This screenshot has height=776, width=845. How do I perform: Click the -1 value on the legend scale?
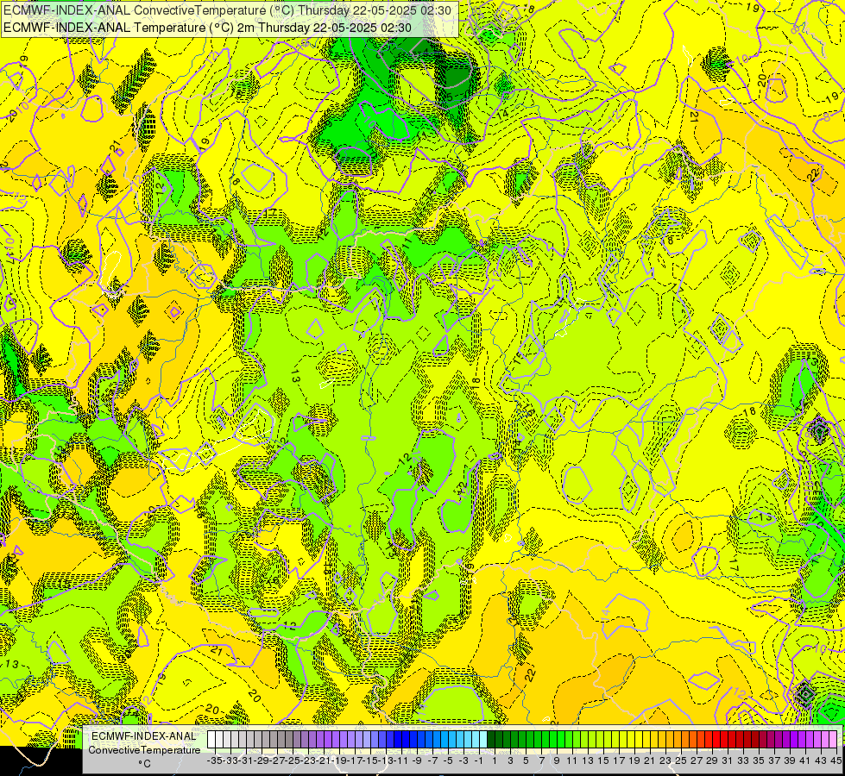[x=478, y=760]
